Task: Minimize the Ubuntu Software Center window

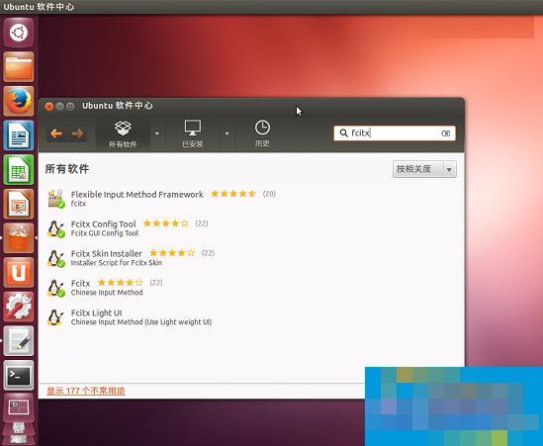Action: (59, 106)
